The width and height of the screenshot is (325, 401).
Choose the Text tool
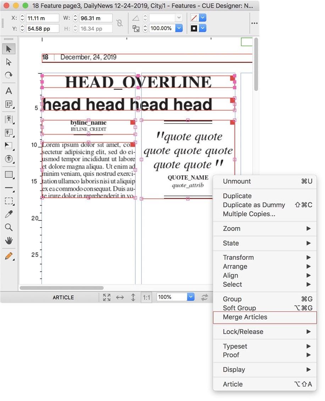9,91
